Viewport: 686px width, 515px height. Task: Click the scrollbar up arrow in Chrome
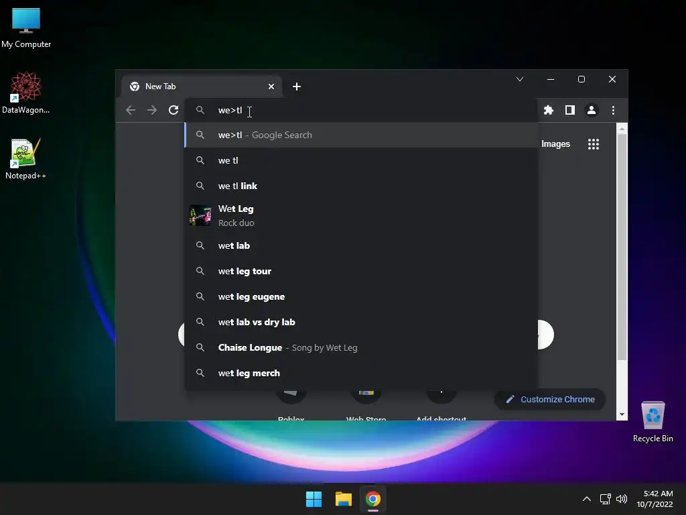click(x=622, y=129)
